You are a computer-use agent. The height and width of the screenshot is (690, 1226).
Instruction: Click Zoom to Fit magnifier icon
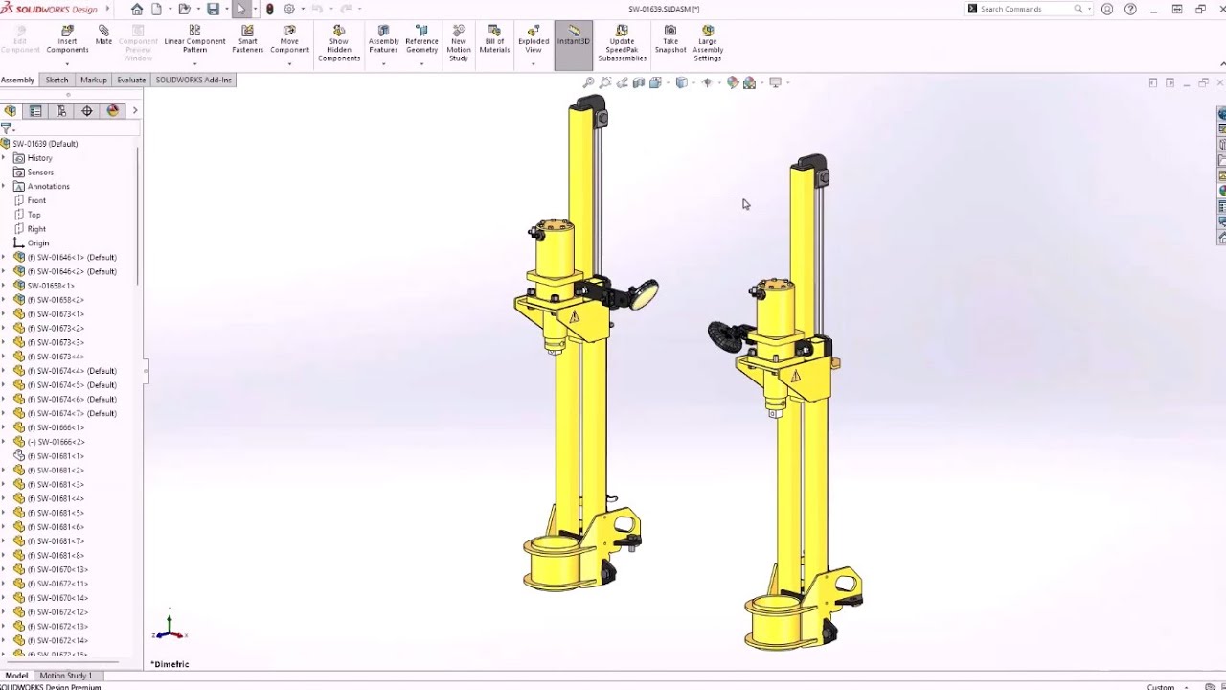(x=589, y=82)
